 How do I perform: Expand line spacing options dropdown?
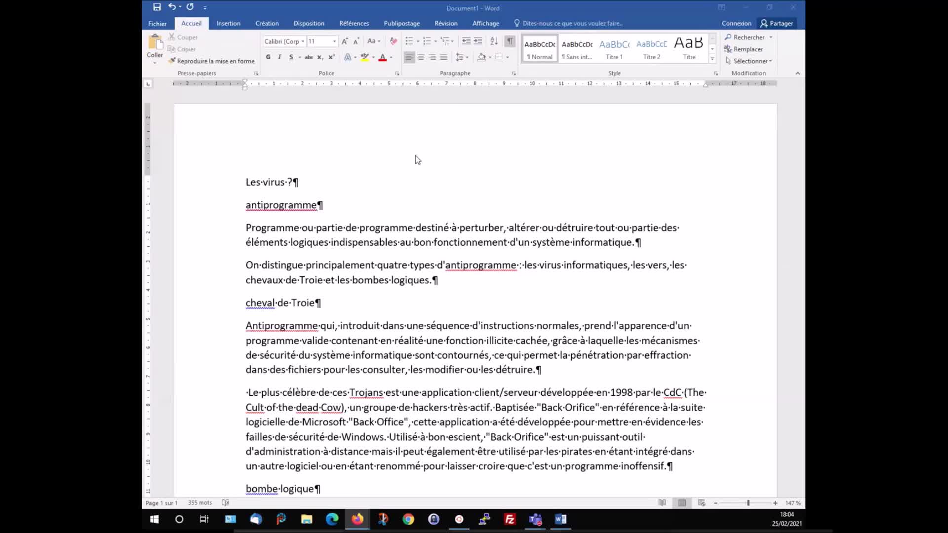tap(467, 57)
